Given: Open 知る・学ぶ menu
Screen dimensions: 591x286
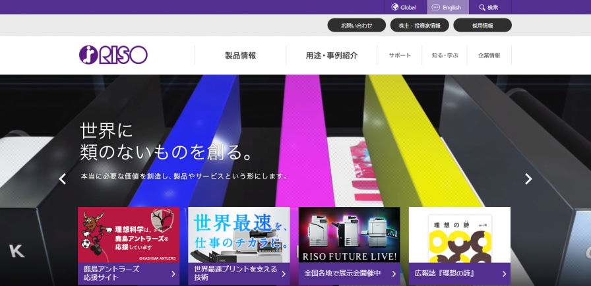Looking at the screenshot, I should [x=445, y=55].
